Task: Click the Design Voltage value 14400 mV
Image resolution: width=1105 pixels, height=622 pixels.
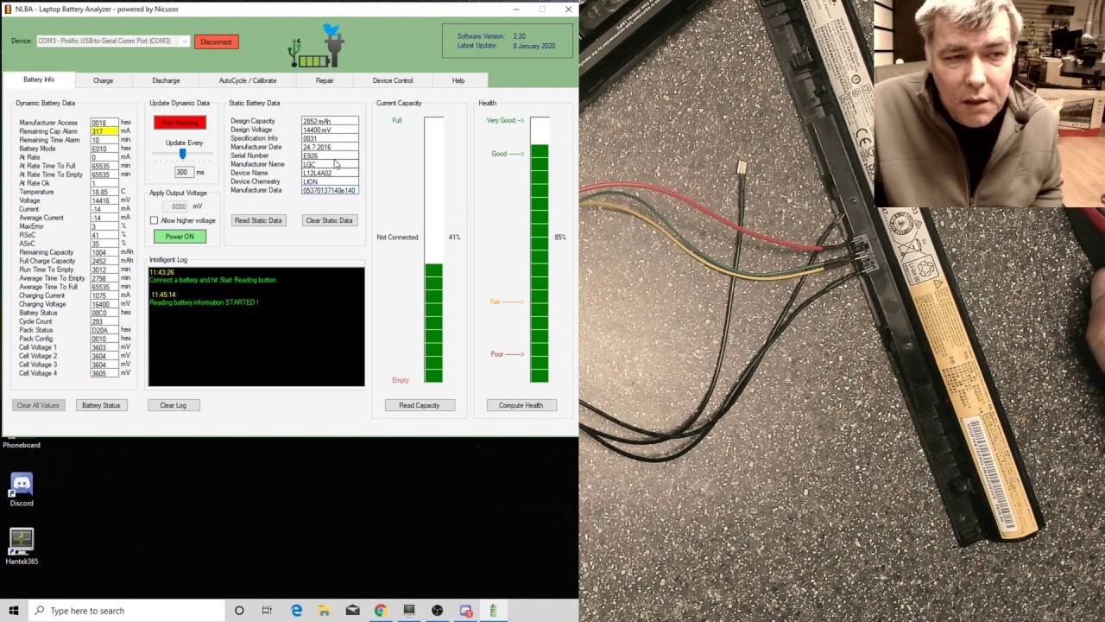Action: 330,130
